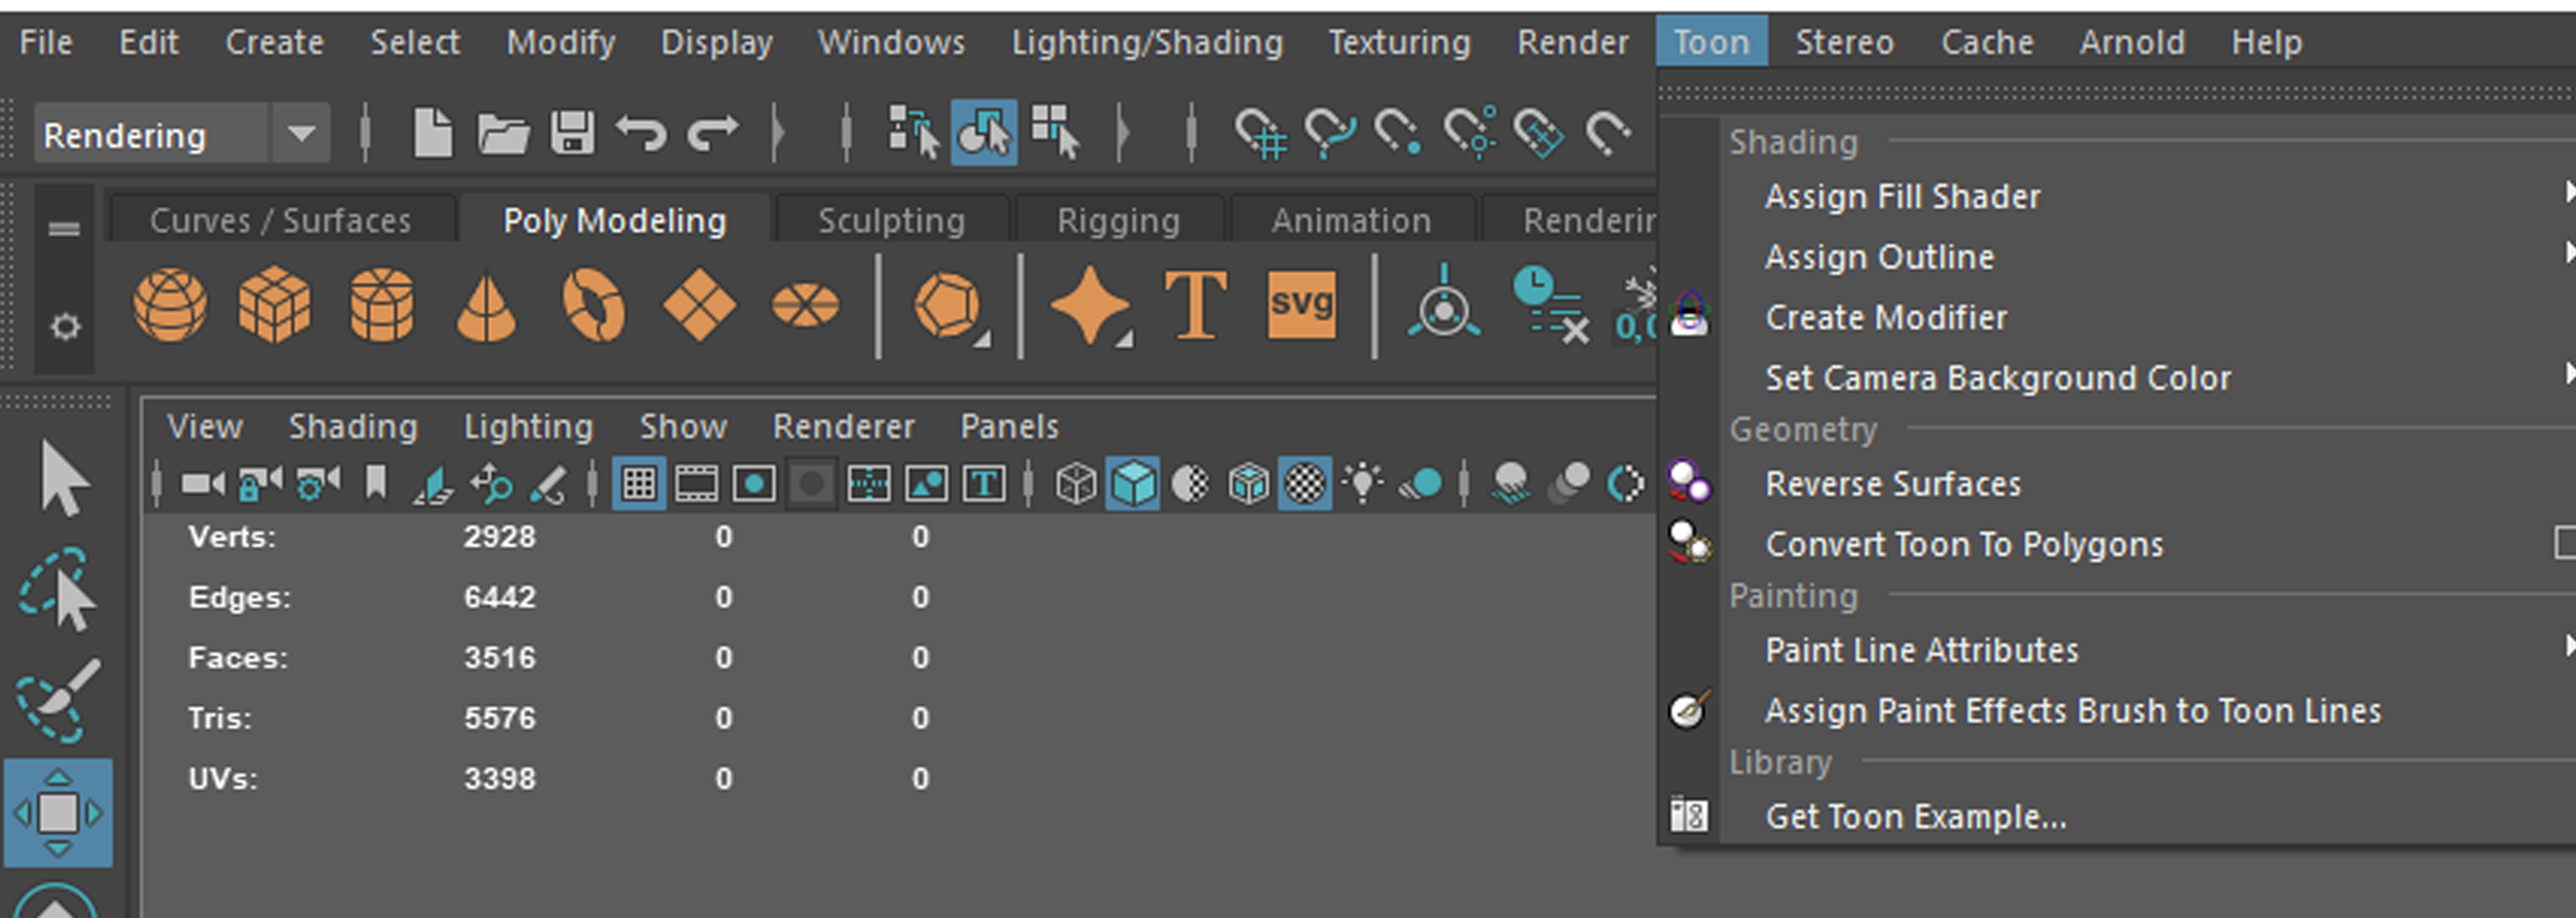Activate the Lasso selection tool
2576x918 pixels.
57,590
